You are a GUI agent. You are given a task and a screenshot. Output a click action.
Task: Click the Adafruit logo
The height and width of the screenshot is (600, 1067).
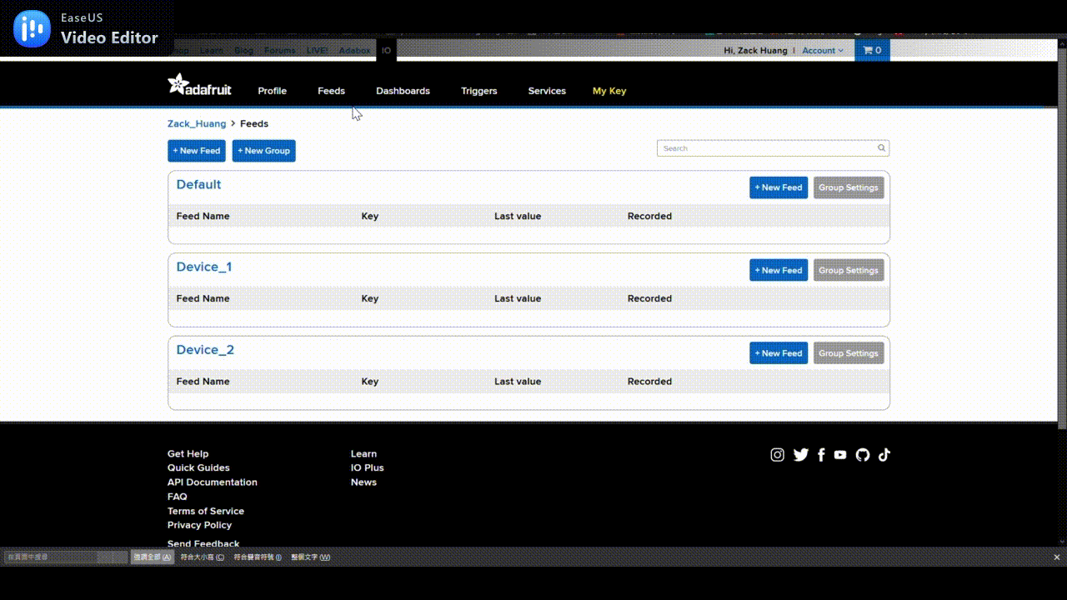(200, 84)
